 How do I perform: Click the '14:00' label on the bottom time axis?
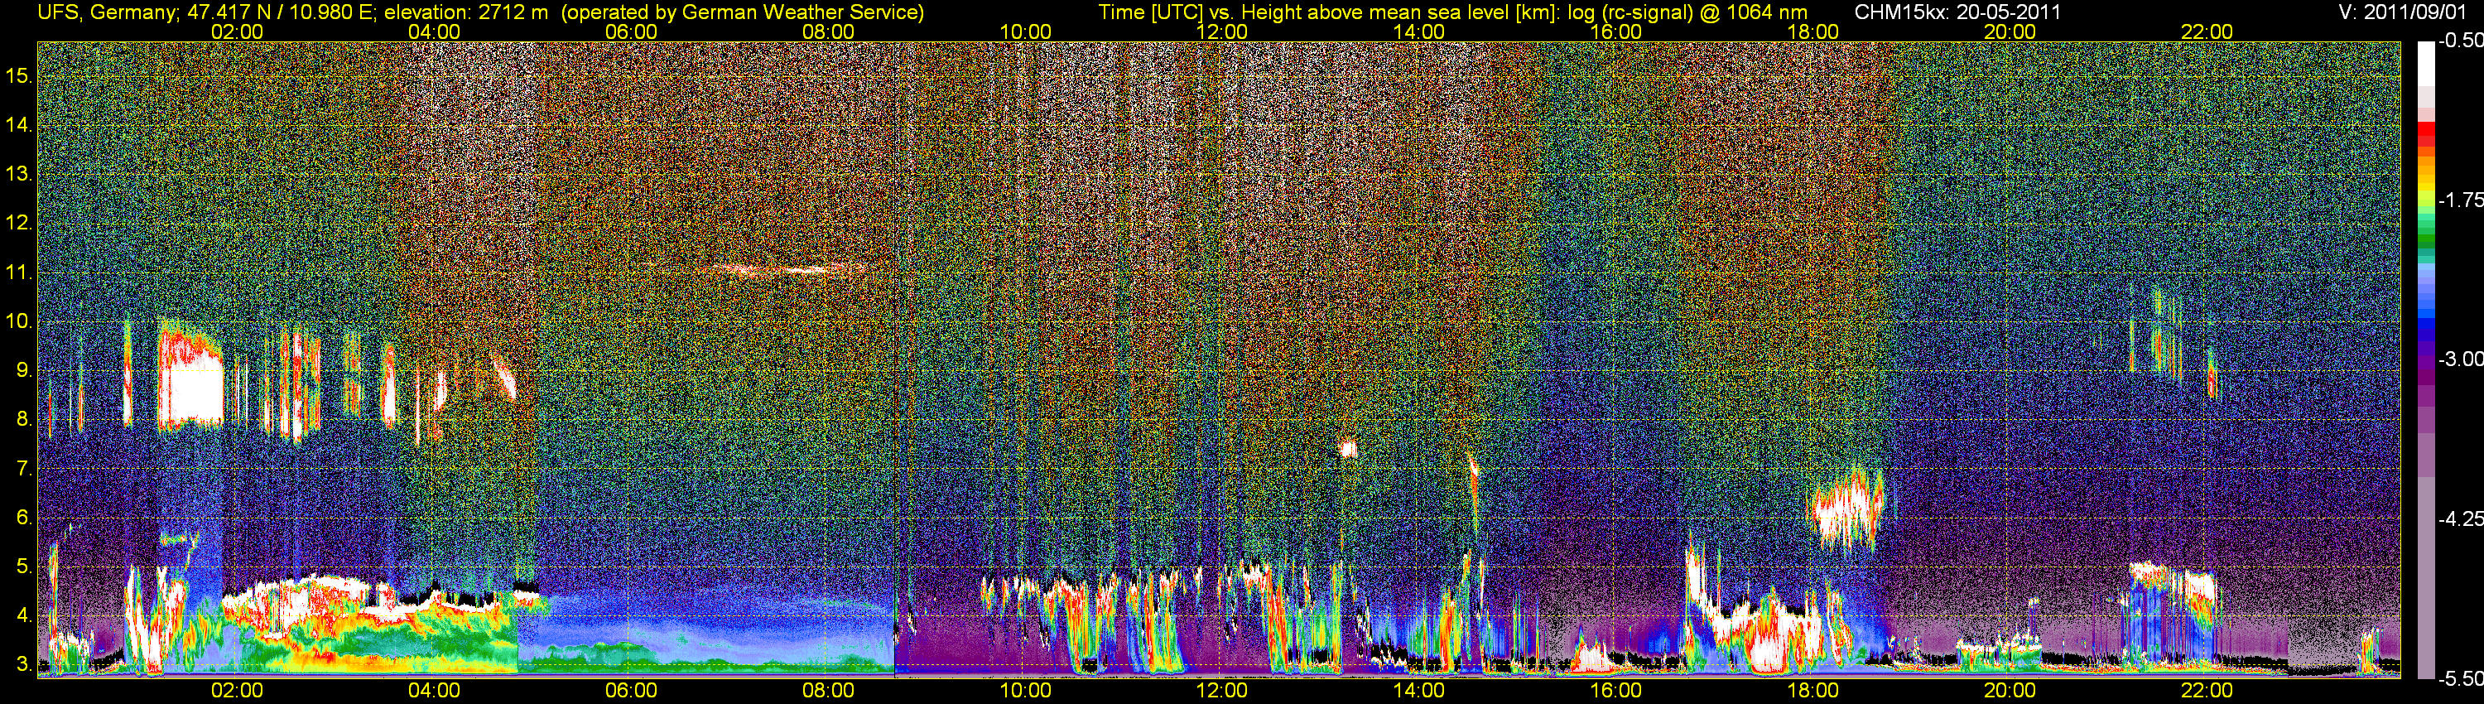[1419, 691]
